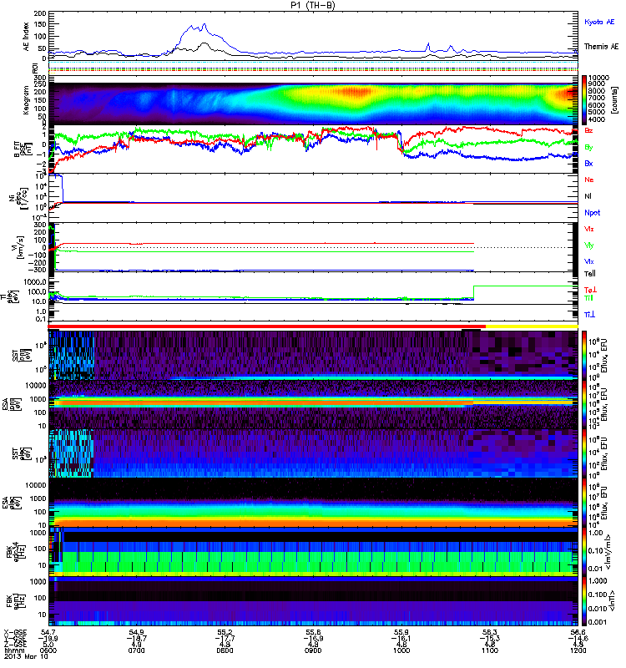626x668 pixels.
Task: Click the red Vi velocity legend label
Action: [x=589, y=229]
